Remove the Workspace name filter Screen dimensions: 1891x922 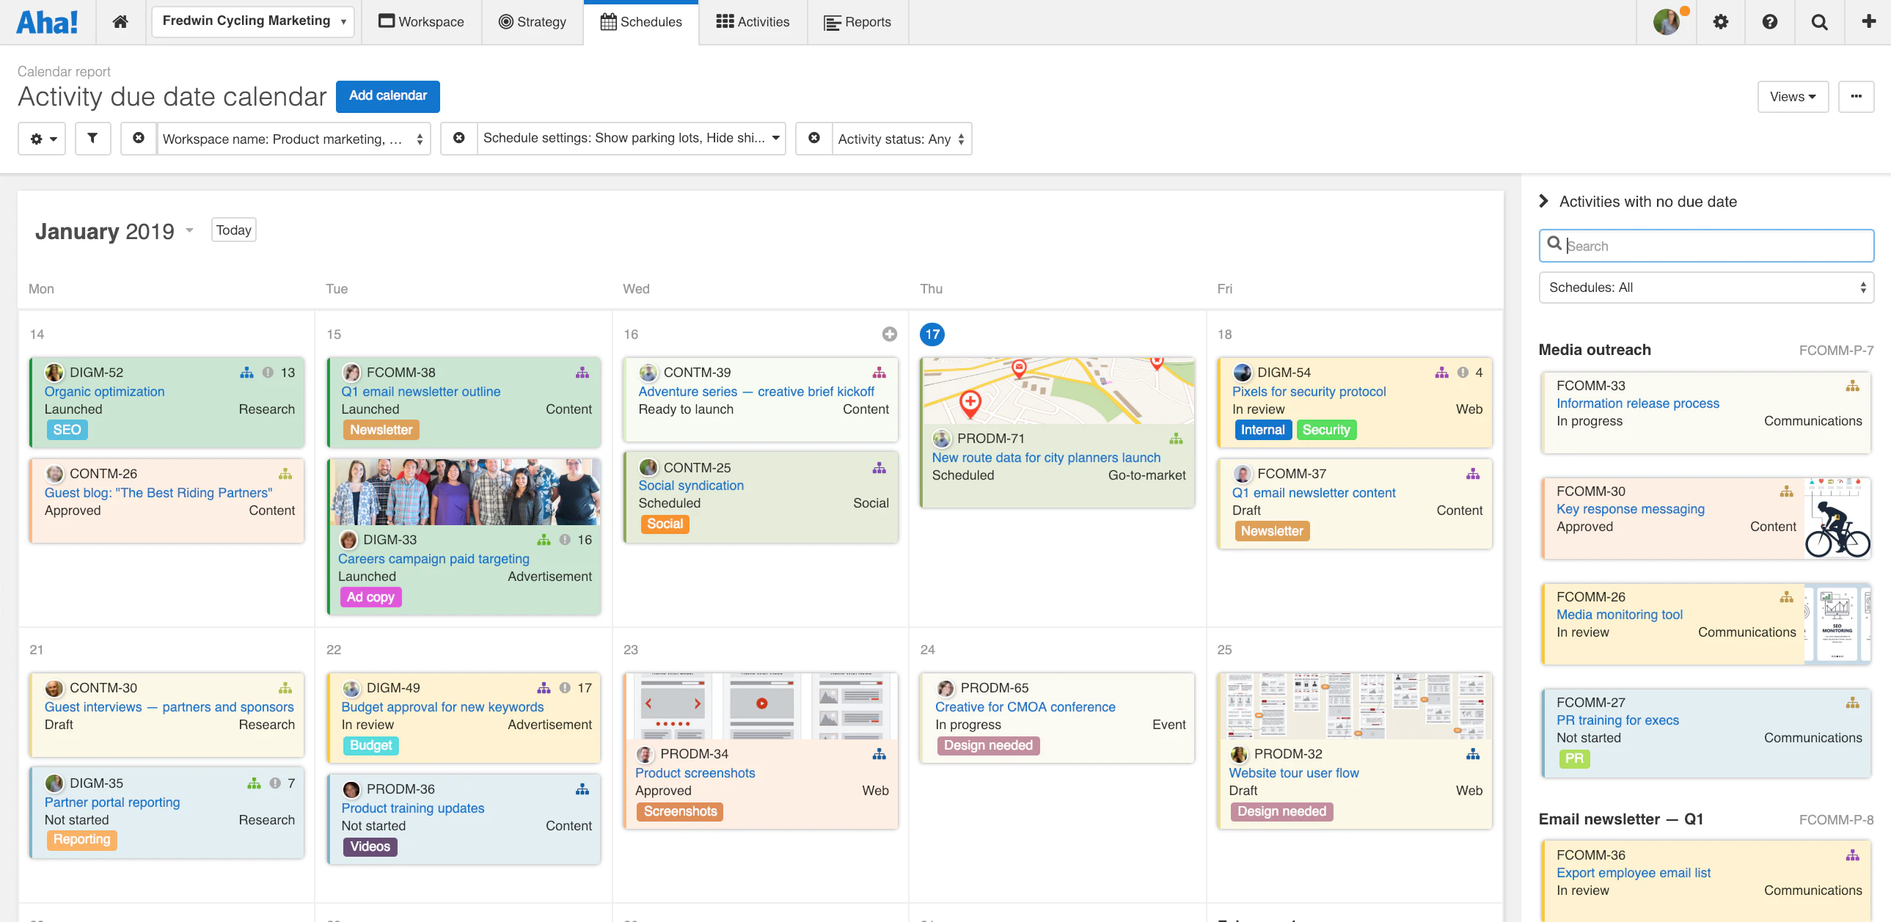click(139, 138)
